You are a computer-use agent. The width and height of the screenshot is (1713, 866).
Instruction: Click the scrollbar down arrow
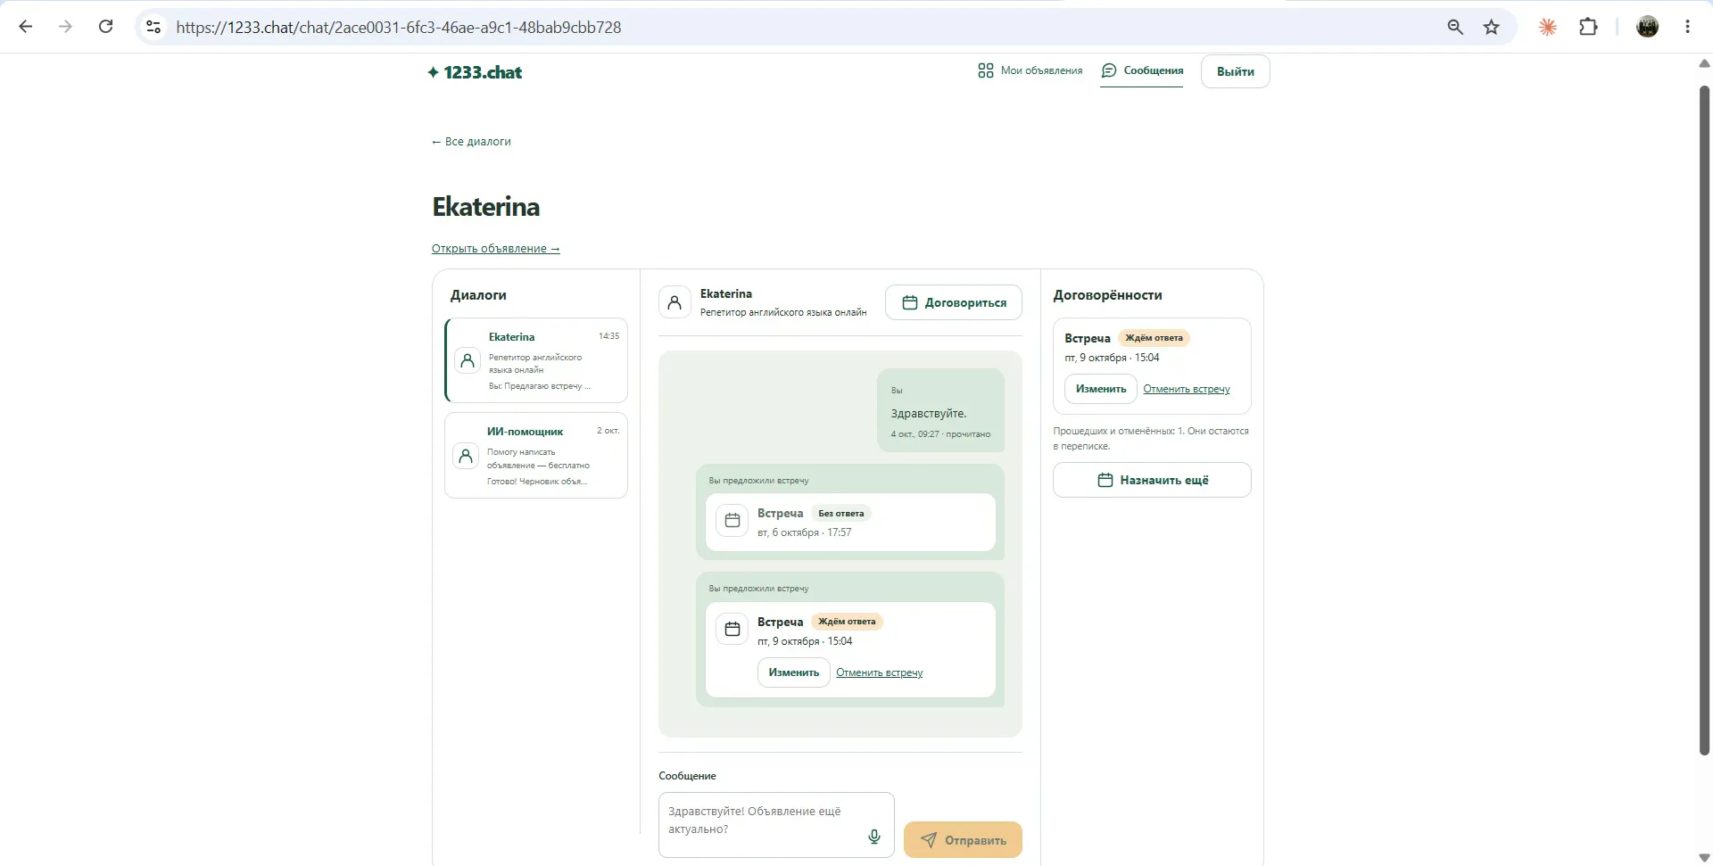(1704, 858)
